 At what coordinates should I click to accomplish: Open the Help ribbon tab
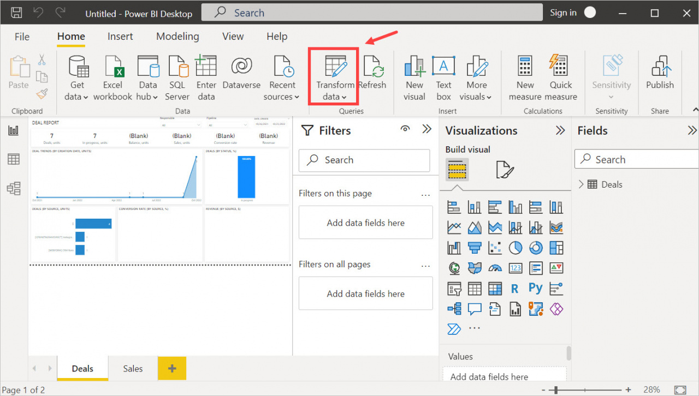click(x=277, y=37)
